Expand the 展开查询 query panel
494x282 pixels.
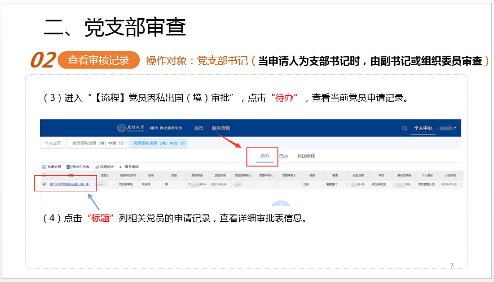pyautogui.click(x=129, y=167)
